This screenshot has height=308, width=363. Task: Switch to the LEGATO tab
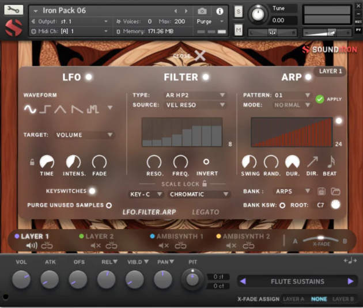click(x=205, y=212)
